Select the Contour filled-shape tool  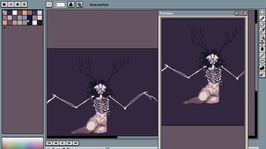click(x=262, y=68)
